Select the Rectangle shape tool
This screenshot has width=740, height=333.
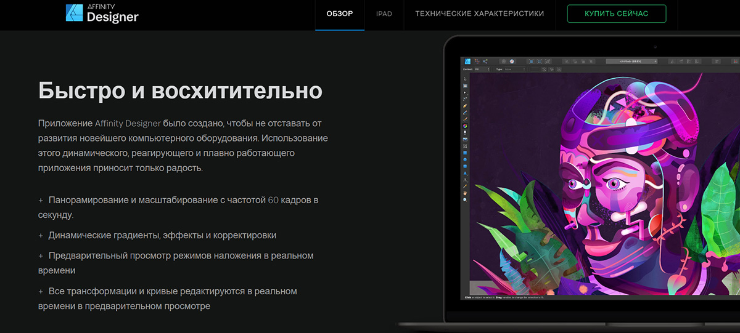tap(465, 153)
